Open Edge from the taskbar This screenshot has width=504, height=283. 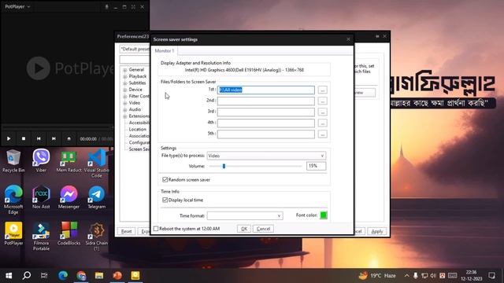(63, 276)
